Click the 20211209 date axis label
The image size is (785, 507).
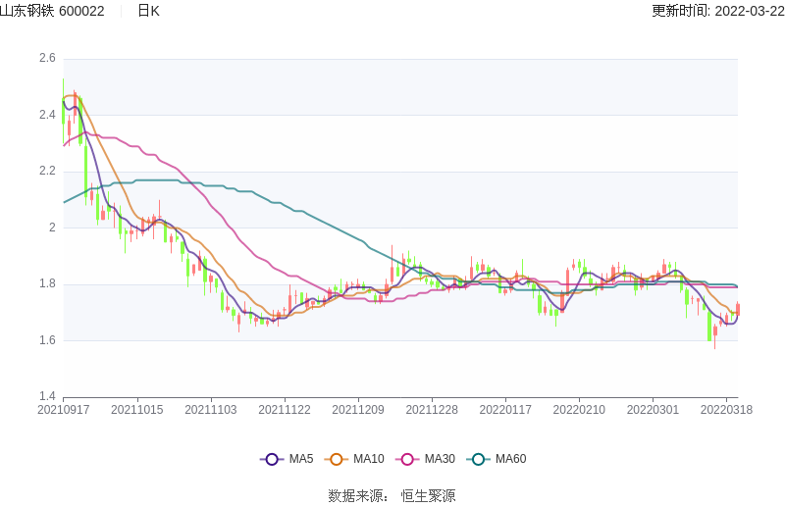coord(358,410)
